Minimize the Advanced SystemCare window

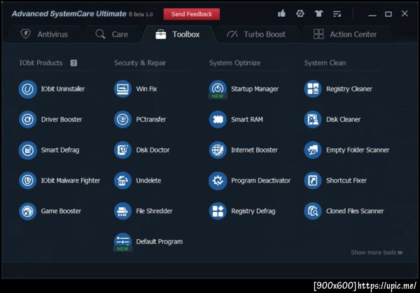pyautogui.click(x=372, y=14)
